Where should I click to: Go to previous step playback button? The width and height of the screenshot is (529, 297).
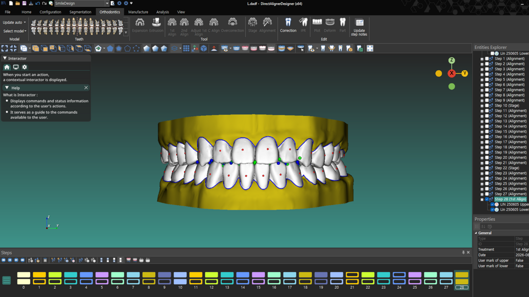10,260
